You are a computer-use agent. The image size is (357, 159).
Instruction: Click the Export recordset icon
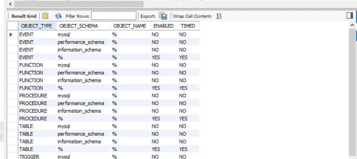(x=163, y=16)
